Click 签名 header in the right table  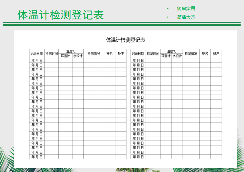(x=205, y=53)
